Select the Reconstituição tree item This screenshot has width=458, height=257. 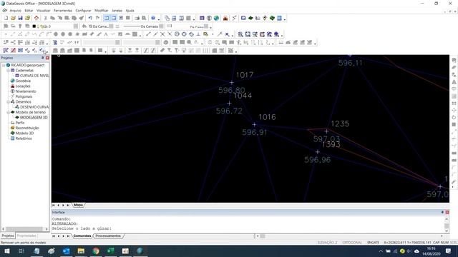(x=27, y=128)
